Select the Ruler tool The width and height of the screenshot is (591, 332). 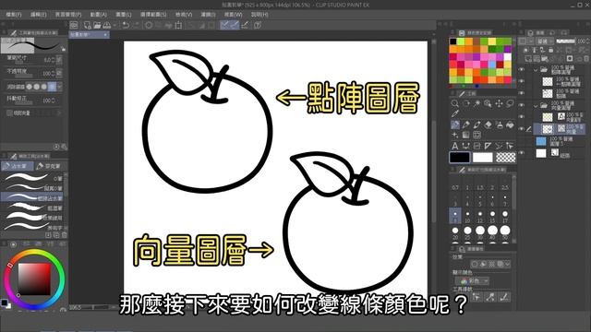(x=488, y=146)
